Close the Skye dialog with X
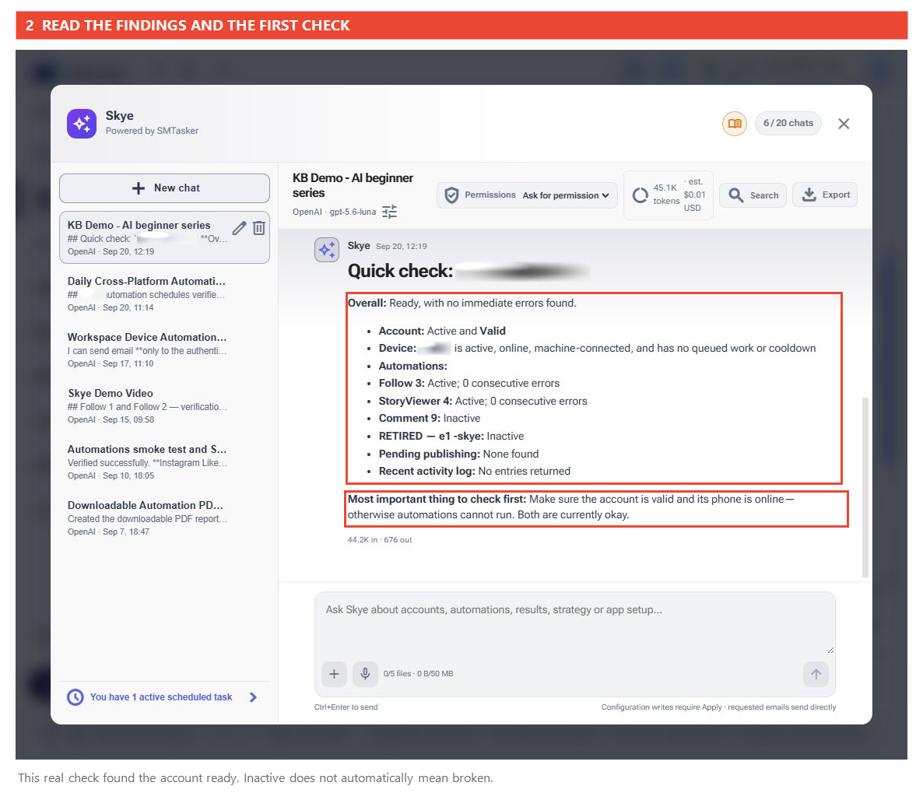The width and height of the screenshot is (923, 800). 844,124
